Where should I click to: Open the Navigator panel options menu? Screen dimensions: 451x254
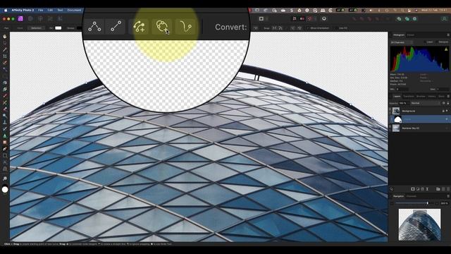(x=448, y=196)
